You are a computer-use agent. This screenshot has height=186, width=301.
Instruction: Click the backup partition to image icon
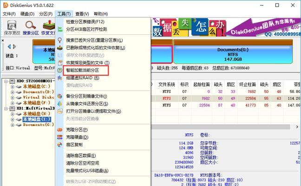[60, 96]
